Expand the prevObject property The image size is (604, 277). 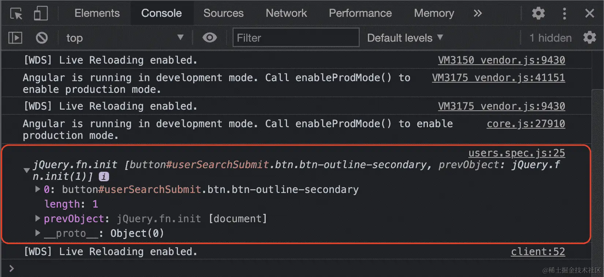[38, 219]
